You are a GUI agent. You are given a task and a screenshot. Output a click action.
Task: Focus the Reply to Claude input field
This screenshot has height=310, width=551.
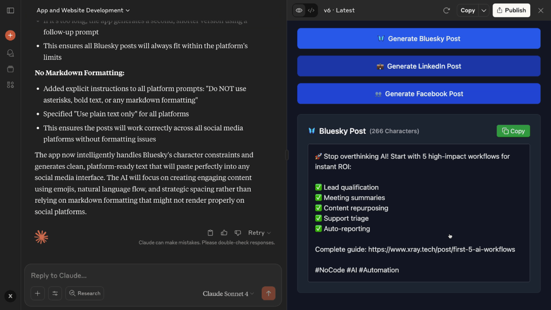153,276
